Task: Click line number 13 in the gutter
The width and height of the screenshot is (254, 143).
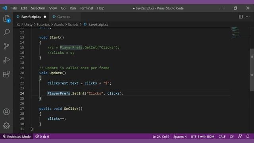Action: pos(22,37)
